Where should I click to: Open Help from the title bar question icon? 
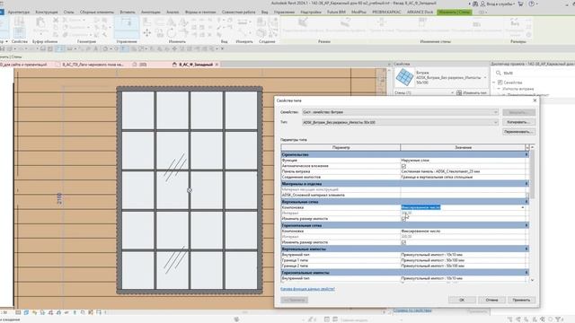click(531, 4)
